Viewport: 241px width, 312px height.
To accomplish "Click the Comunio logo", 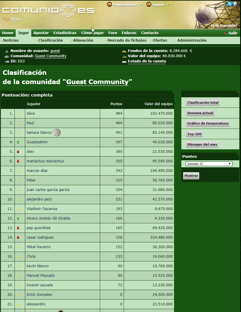I will pos(48,10).
